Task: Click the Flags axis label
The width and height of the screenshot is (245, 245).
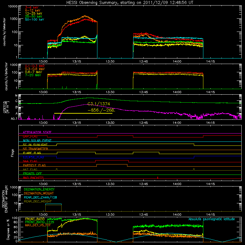Action: click(x=12, y=153)
